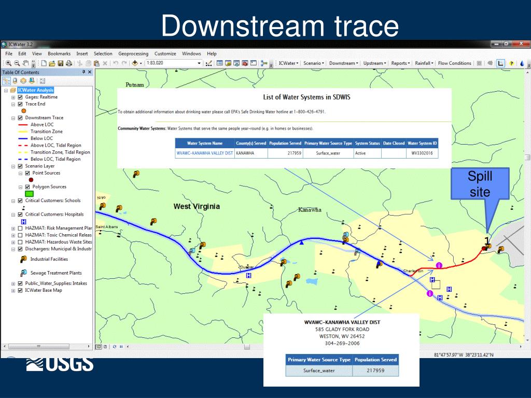
Task: Select List By Source icon
Action: click(x=15, y=81)
